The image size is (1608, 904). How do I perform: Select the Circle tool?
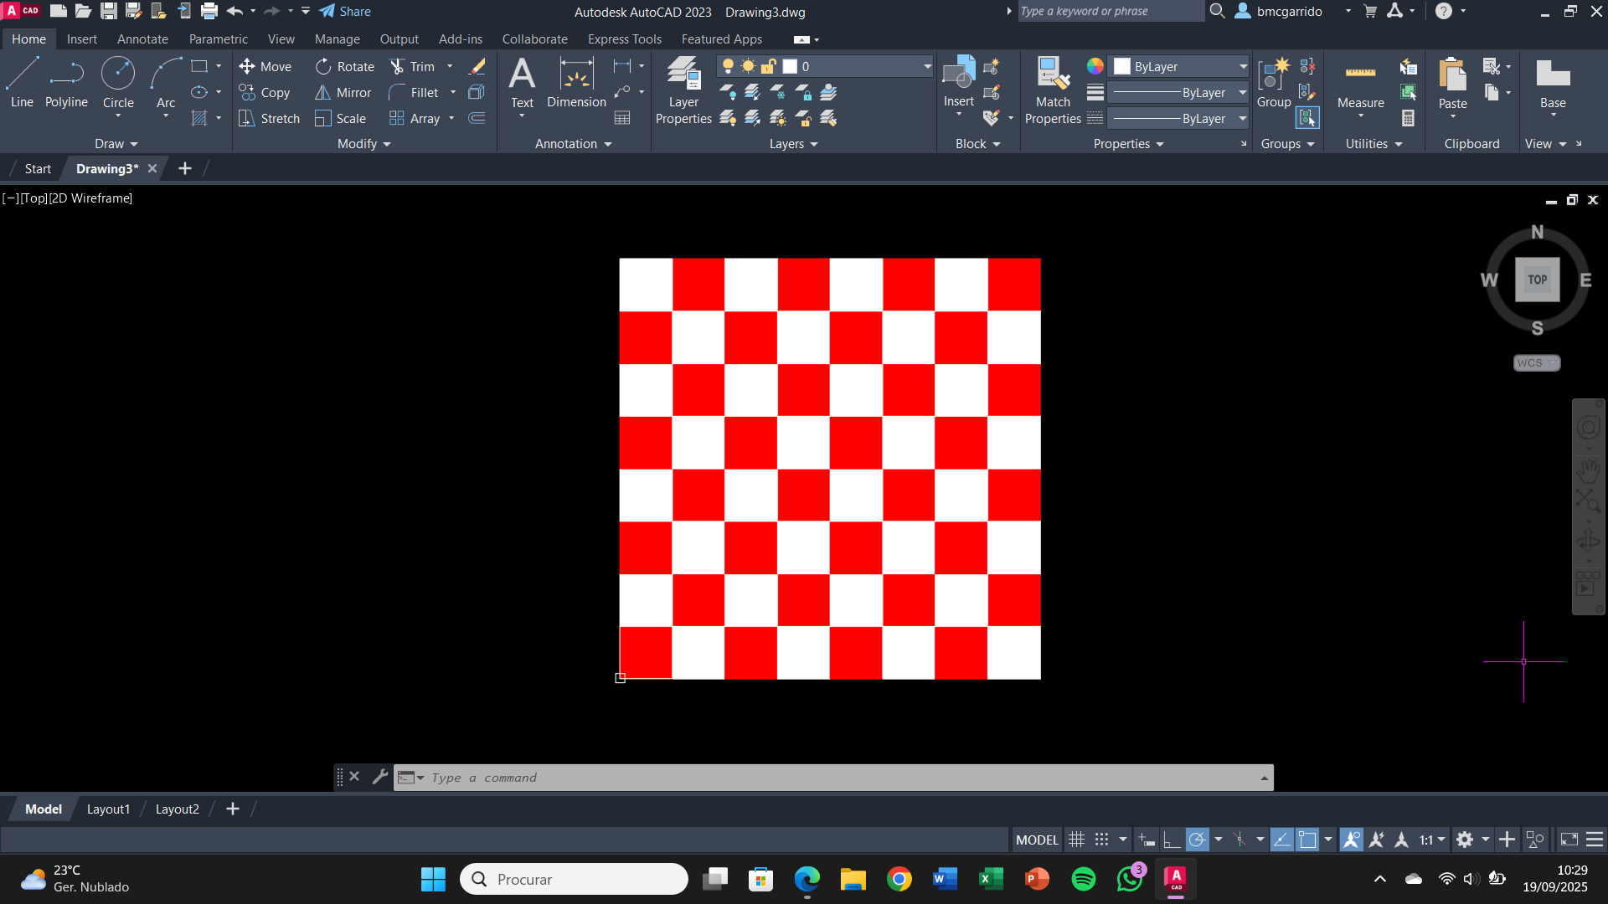118,82
